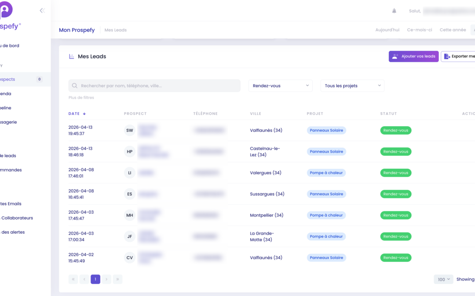Viewport: 475px width, 296px height.
Task: Click the Mes Leads breadcrumb
Action: point(115,30)
